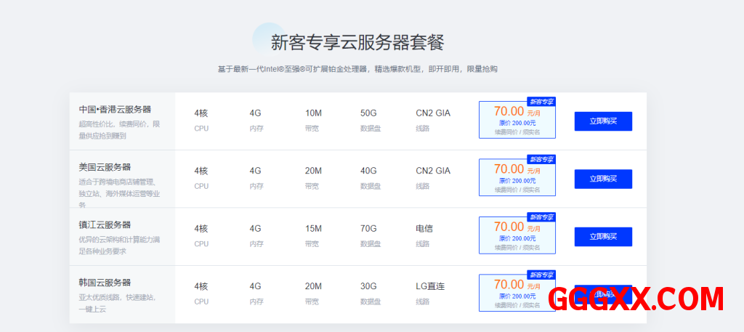The image size is (744, 332).
Task: Click the 新客专享 badge on the Hong Kong price
Action: [541, 102]
